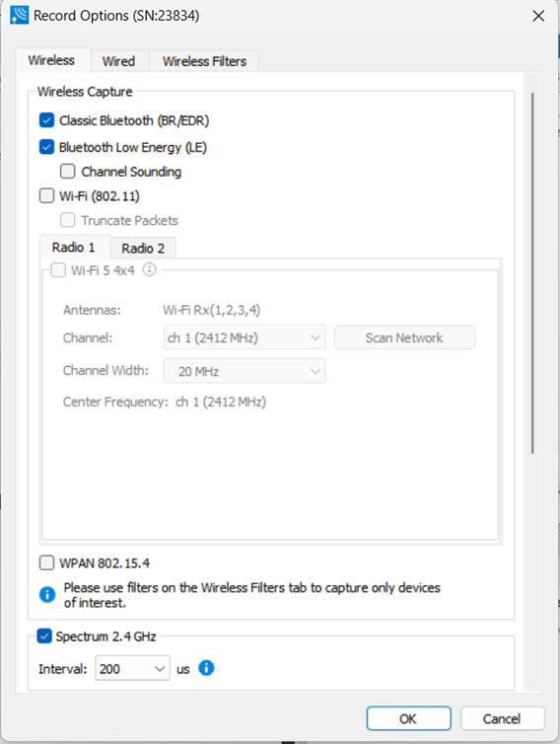Click the OK button
The width and height of the screenshot is (560, 744).
(408, 718)
